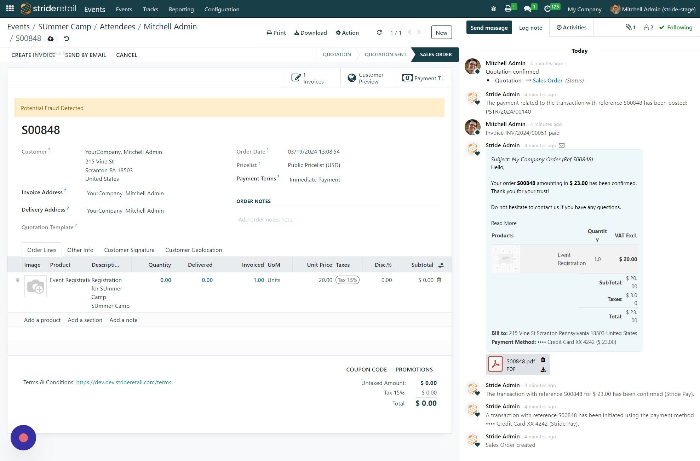Open the chat messages icon
Viewport: 700px width, 461px height.
pyautogui.click(x=528, y=9)
